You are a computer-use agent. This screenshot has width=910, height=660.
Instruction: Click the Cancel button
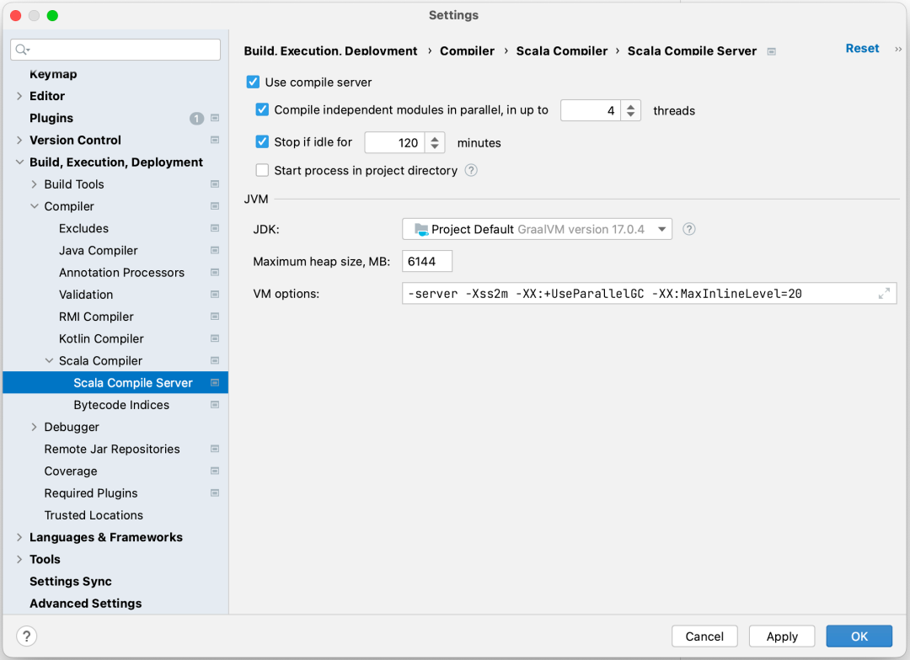point(704,636)
